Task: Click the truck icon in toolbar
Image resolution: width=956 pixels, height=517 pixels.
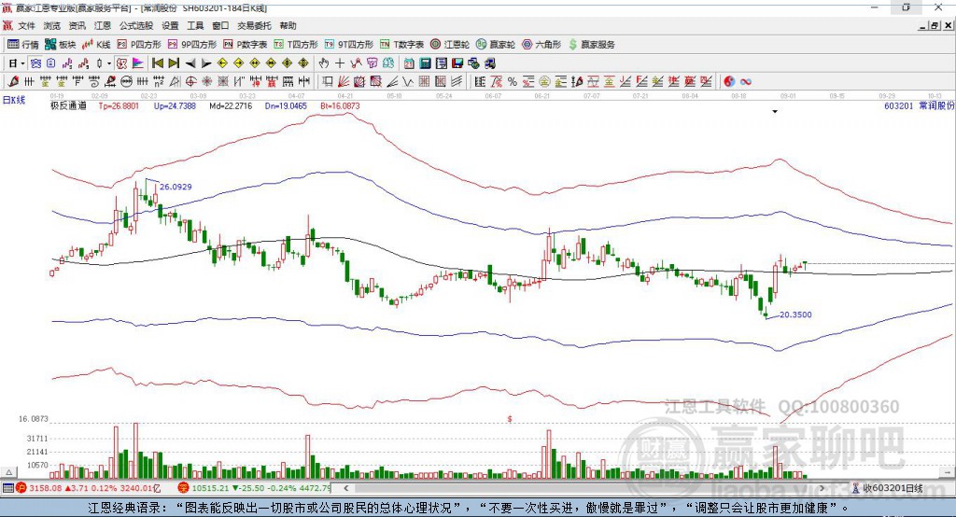Action: 490,63
